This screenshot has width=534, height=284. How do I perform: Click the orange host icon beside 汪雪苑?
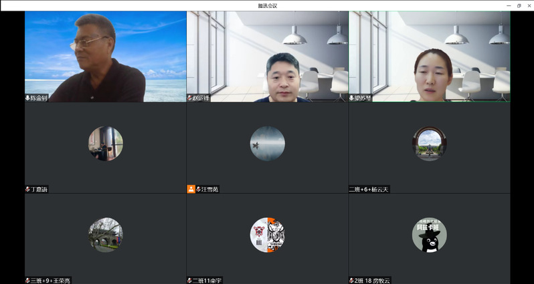pyautogui.click(x=191, y=189)
